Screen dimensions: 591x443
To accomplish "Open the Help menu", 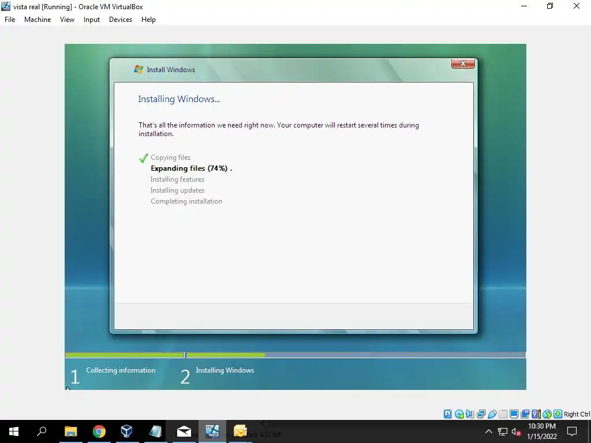I will tap(148, 20).
